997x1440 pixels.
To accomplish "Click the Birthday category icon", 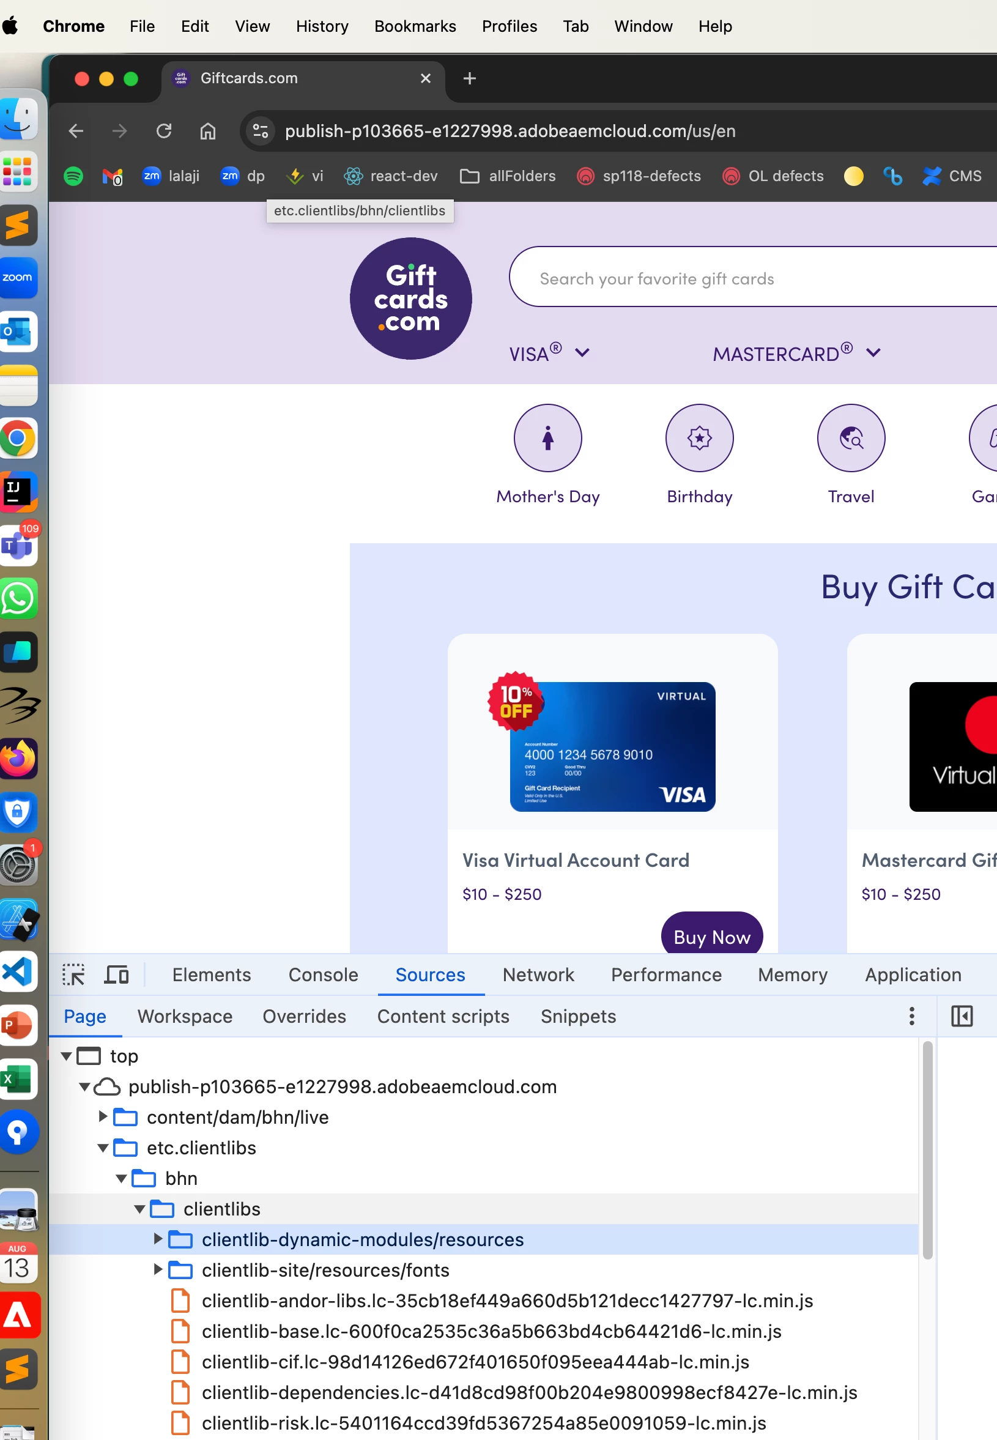I will coord(699,438).
